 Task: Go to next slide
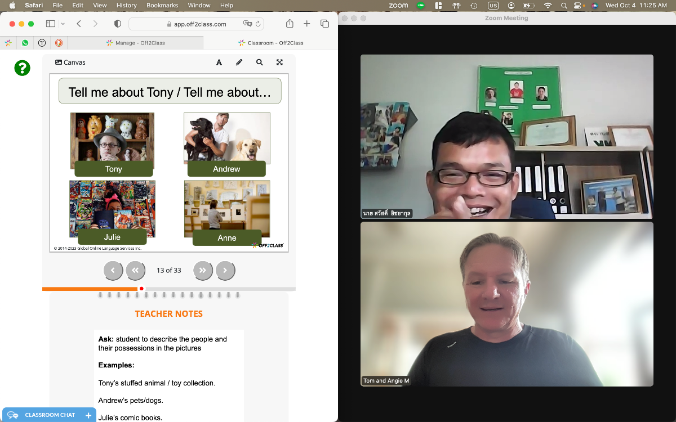click(x=225, y=271)
